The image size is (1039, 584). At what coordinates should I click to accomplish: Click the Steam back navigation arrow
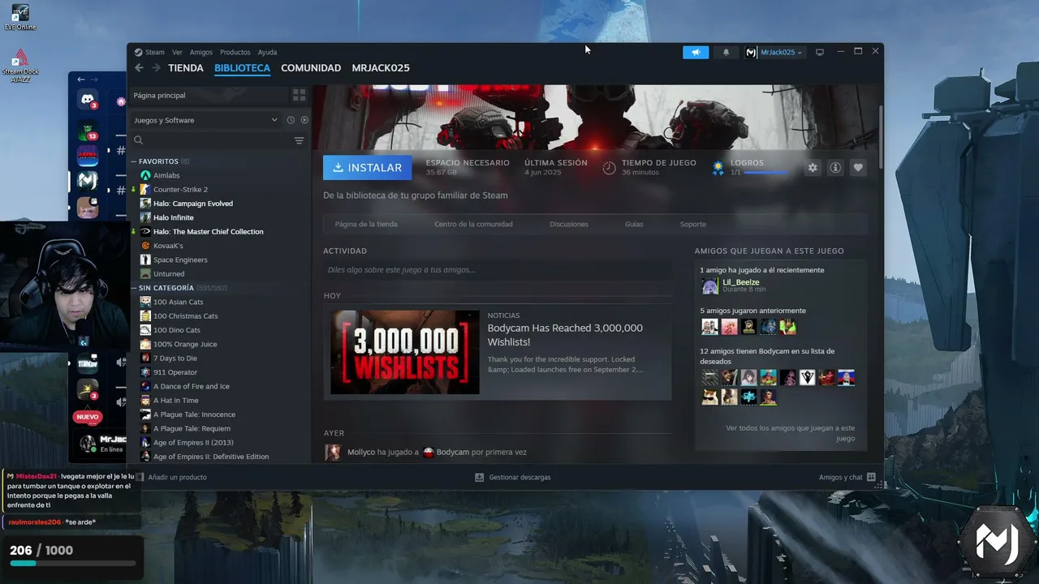(x=139, y=68)
